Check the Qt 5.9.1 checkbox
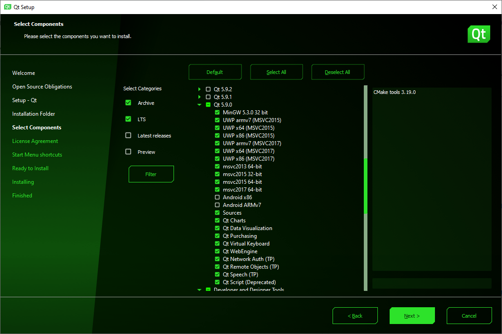Screen dimensions: 502x334 pyautogui.click(x=208, y=97)
